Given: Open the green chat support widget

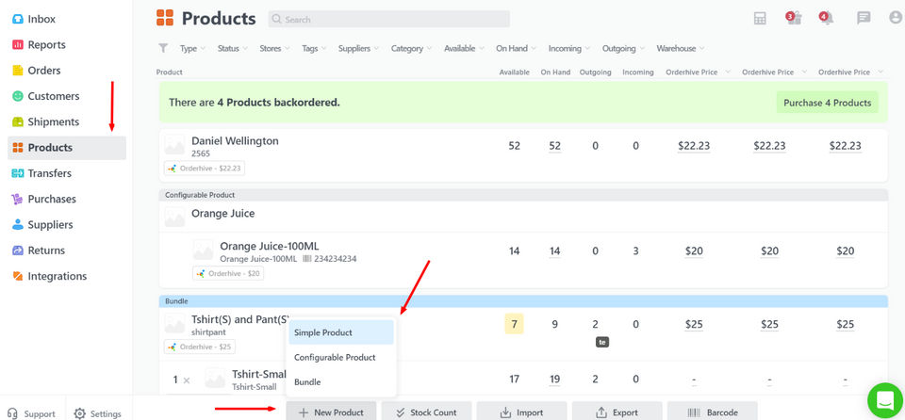Looking at the screenshot, I should point(885,400).
